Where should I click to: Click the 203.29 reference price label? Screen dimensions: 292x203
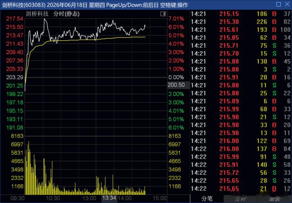click(x=15, y=77)
